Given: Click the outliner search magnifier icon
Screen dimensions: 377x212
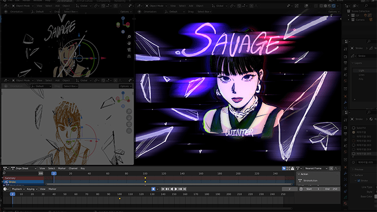Looking at the screenshot, I should coord(366,6).
